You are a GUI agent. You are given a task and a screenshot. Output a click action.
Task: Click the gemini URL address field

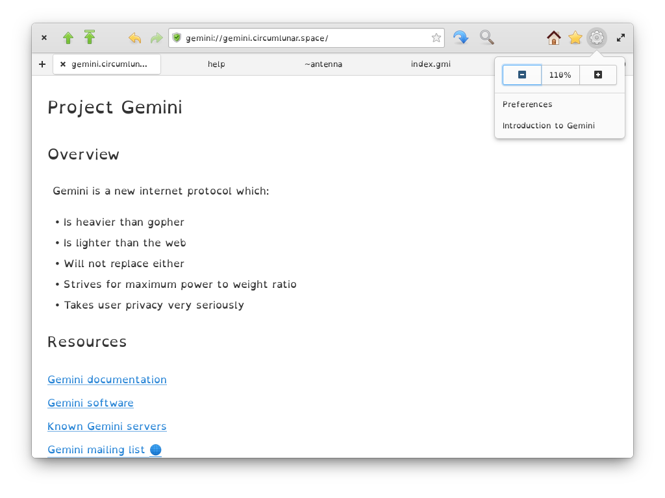click(307, 38)
